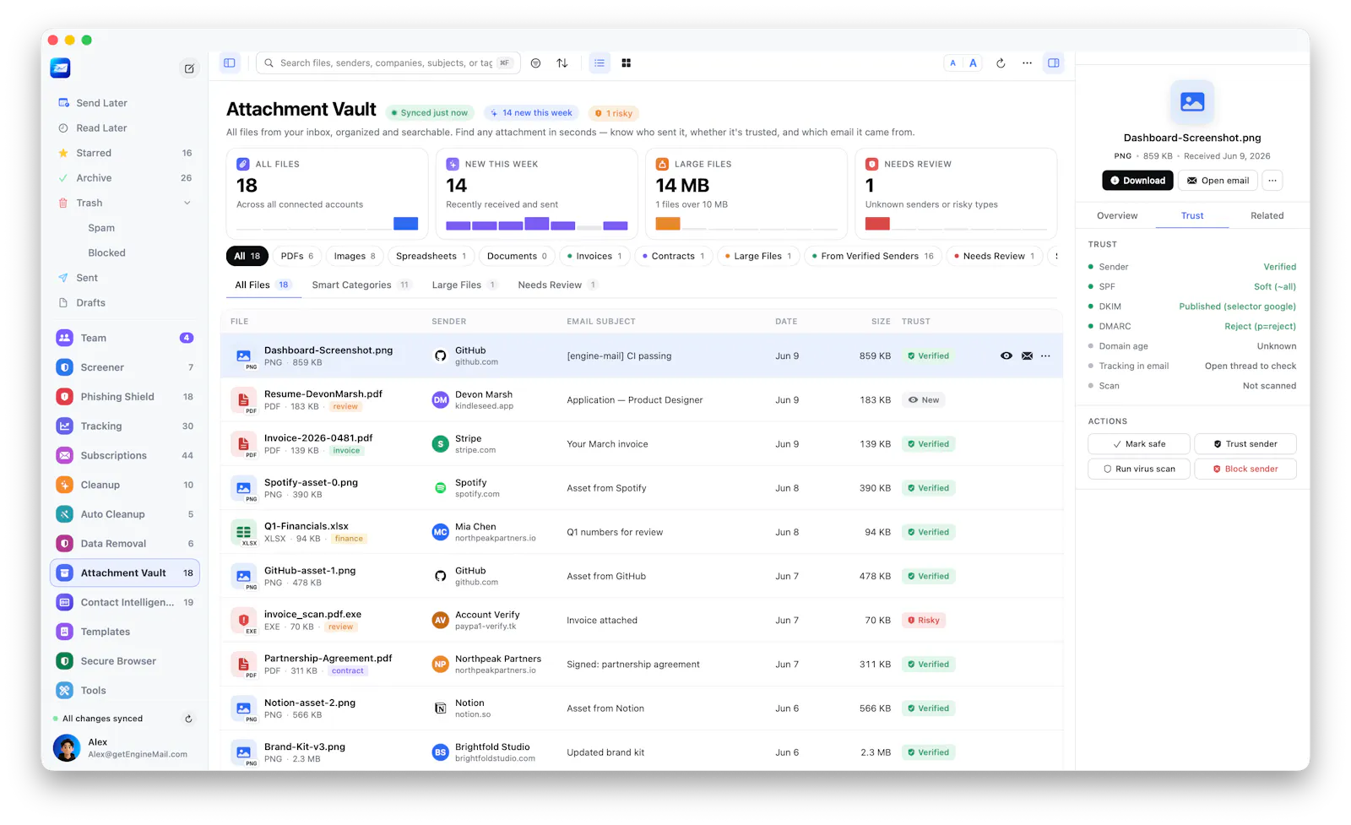This screenshot has width=1351, height=825.
Task: Select larger text size A
Action: tap(973, 62)
